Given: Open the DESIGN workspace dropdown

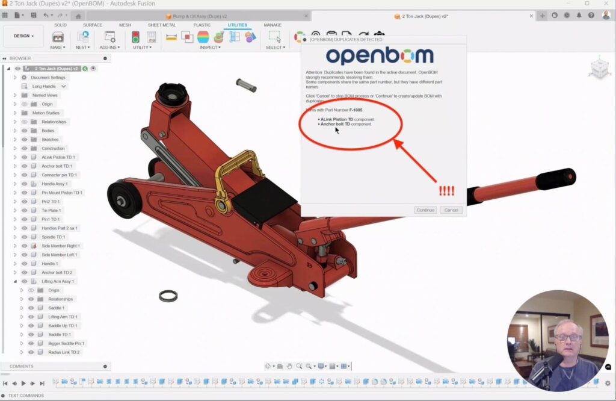Looking at the screenshot, I should [23, 36].
